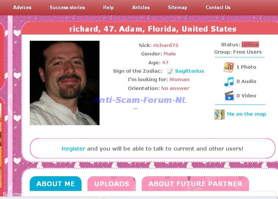Enlarge the profile photo thumbnail
Screen dimensions: 278x199
[x=65, y=83]
